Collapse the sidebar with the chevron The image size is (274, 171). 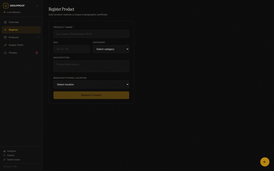[x=37, y=6]
